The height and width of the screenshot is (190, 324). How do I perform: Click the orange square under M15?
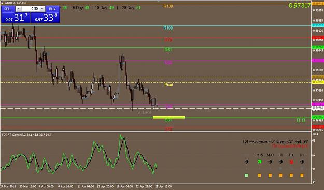pos(260,176)
